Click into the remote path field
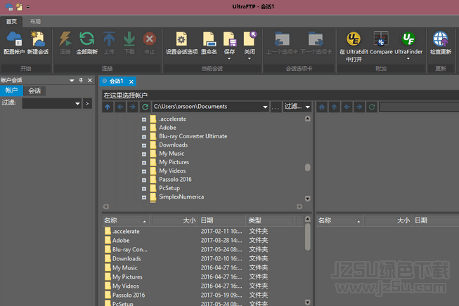The image size is (459, 306). tap(419, 107)
